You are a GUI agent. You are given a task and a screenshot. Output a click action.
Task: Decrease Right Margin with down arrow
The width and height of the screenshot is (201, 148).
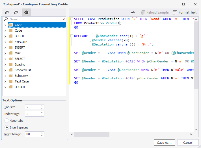[42, 136]
